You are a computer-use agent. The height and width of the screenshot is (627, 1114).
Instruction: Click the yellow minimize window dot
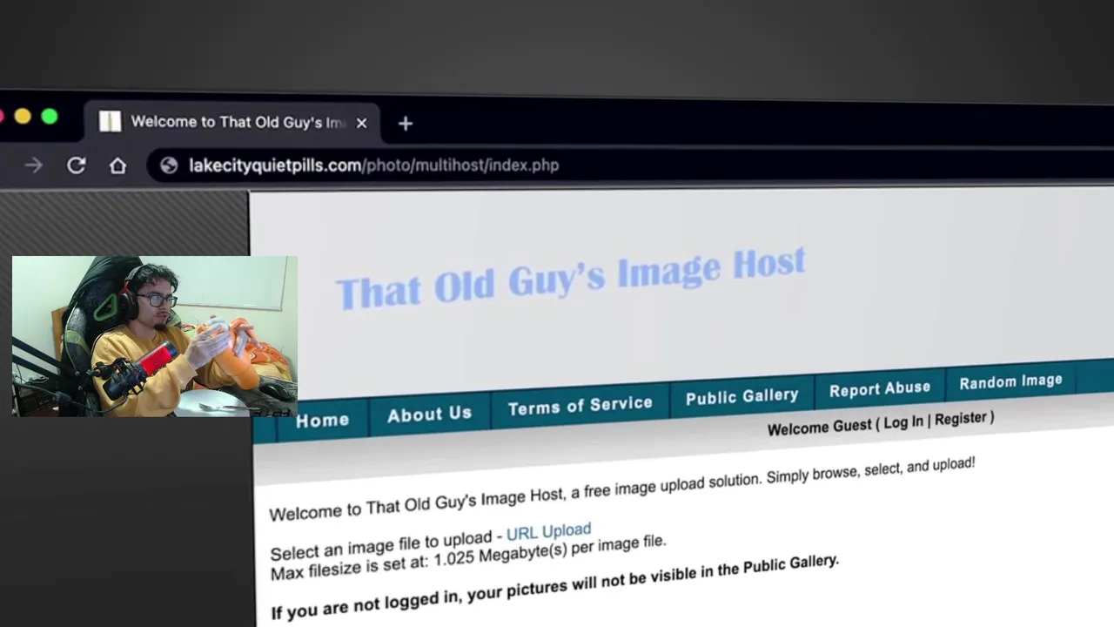23,116
